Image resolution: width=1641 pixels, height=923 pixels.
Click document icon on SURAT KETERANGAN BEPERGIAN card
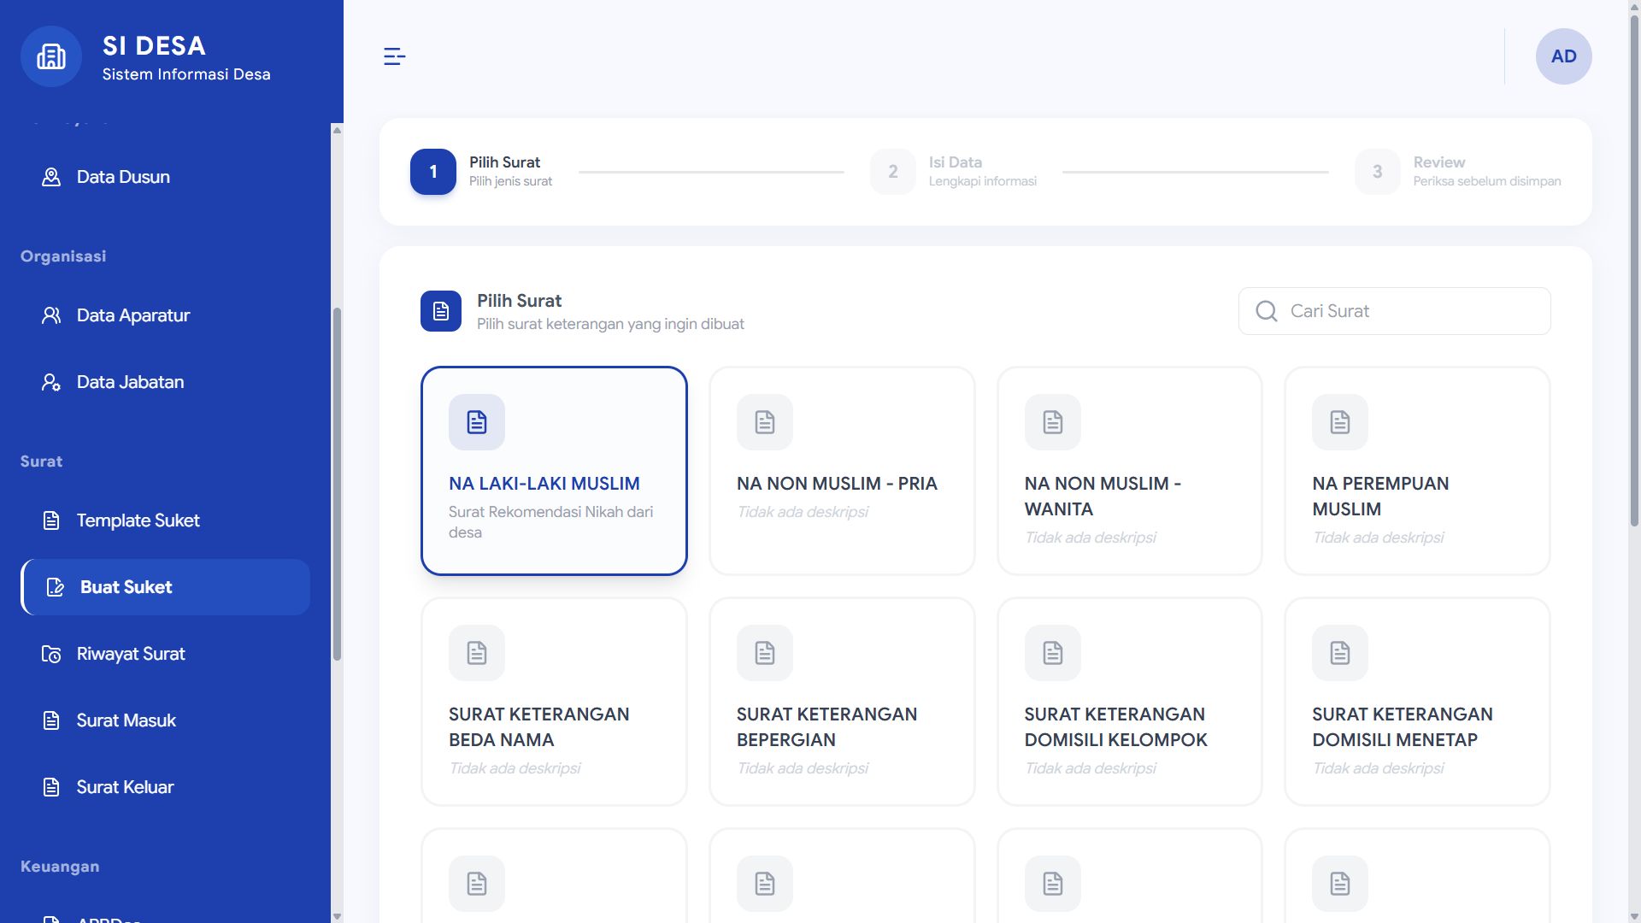coord(765,653)
